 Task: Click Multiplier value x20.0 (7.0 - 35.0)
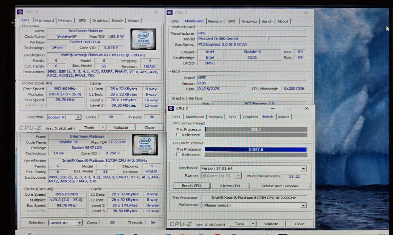(x=67, y=200)
